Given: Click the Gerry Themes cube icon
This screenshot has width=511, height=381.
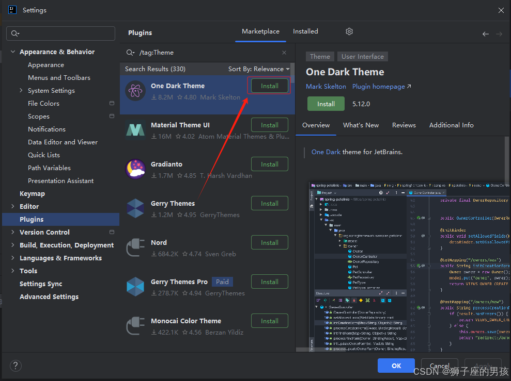Looking at the screenshot, I should [135, 208].
